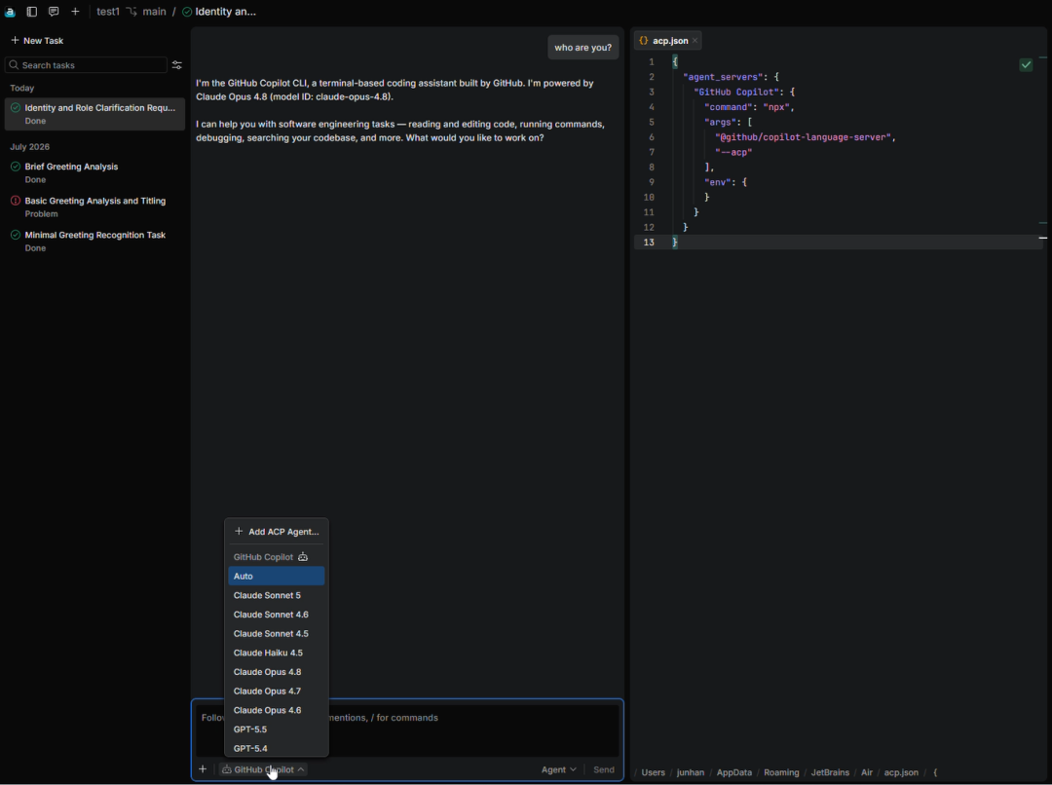The image size is (1052, 785).
Task: Click the robot icon beside GitHub Copilot header
Action: [x=303, y=557]
